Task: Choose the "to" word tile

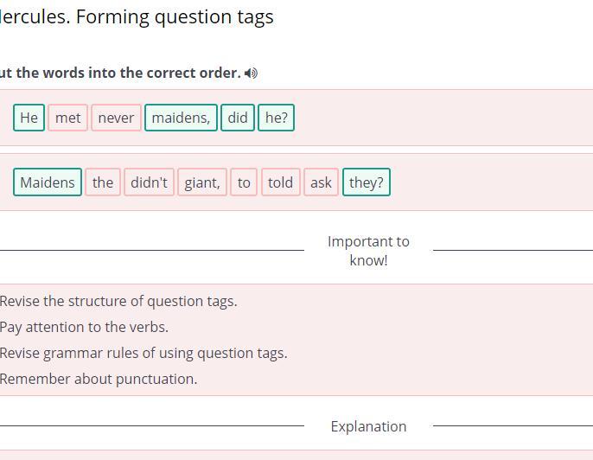Action: (244, 182)
